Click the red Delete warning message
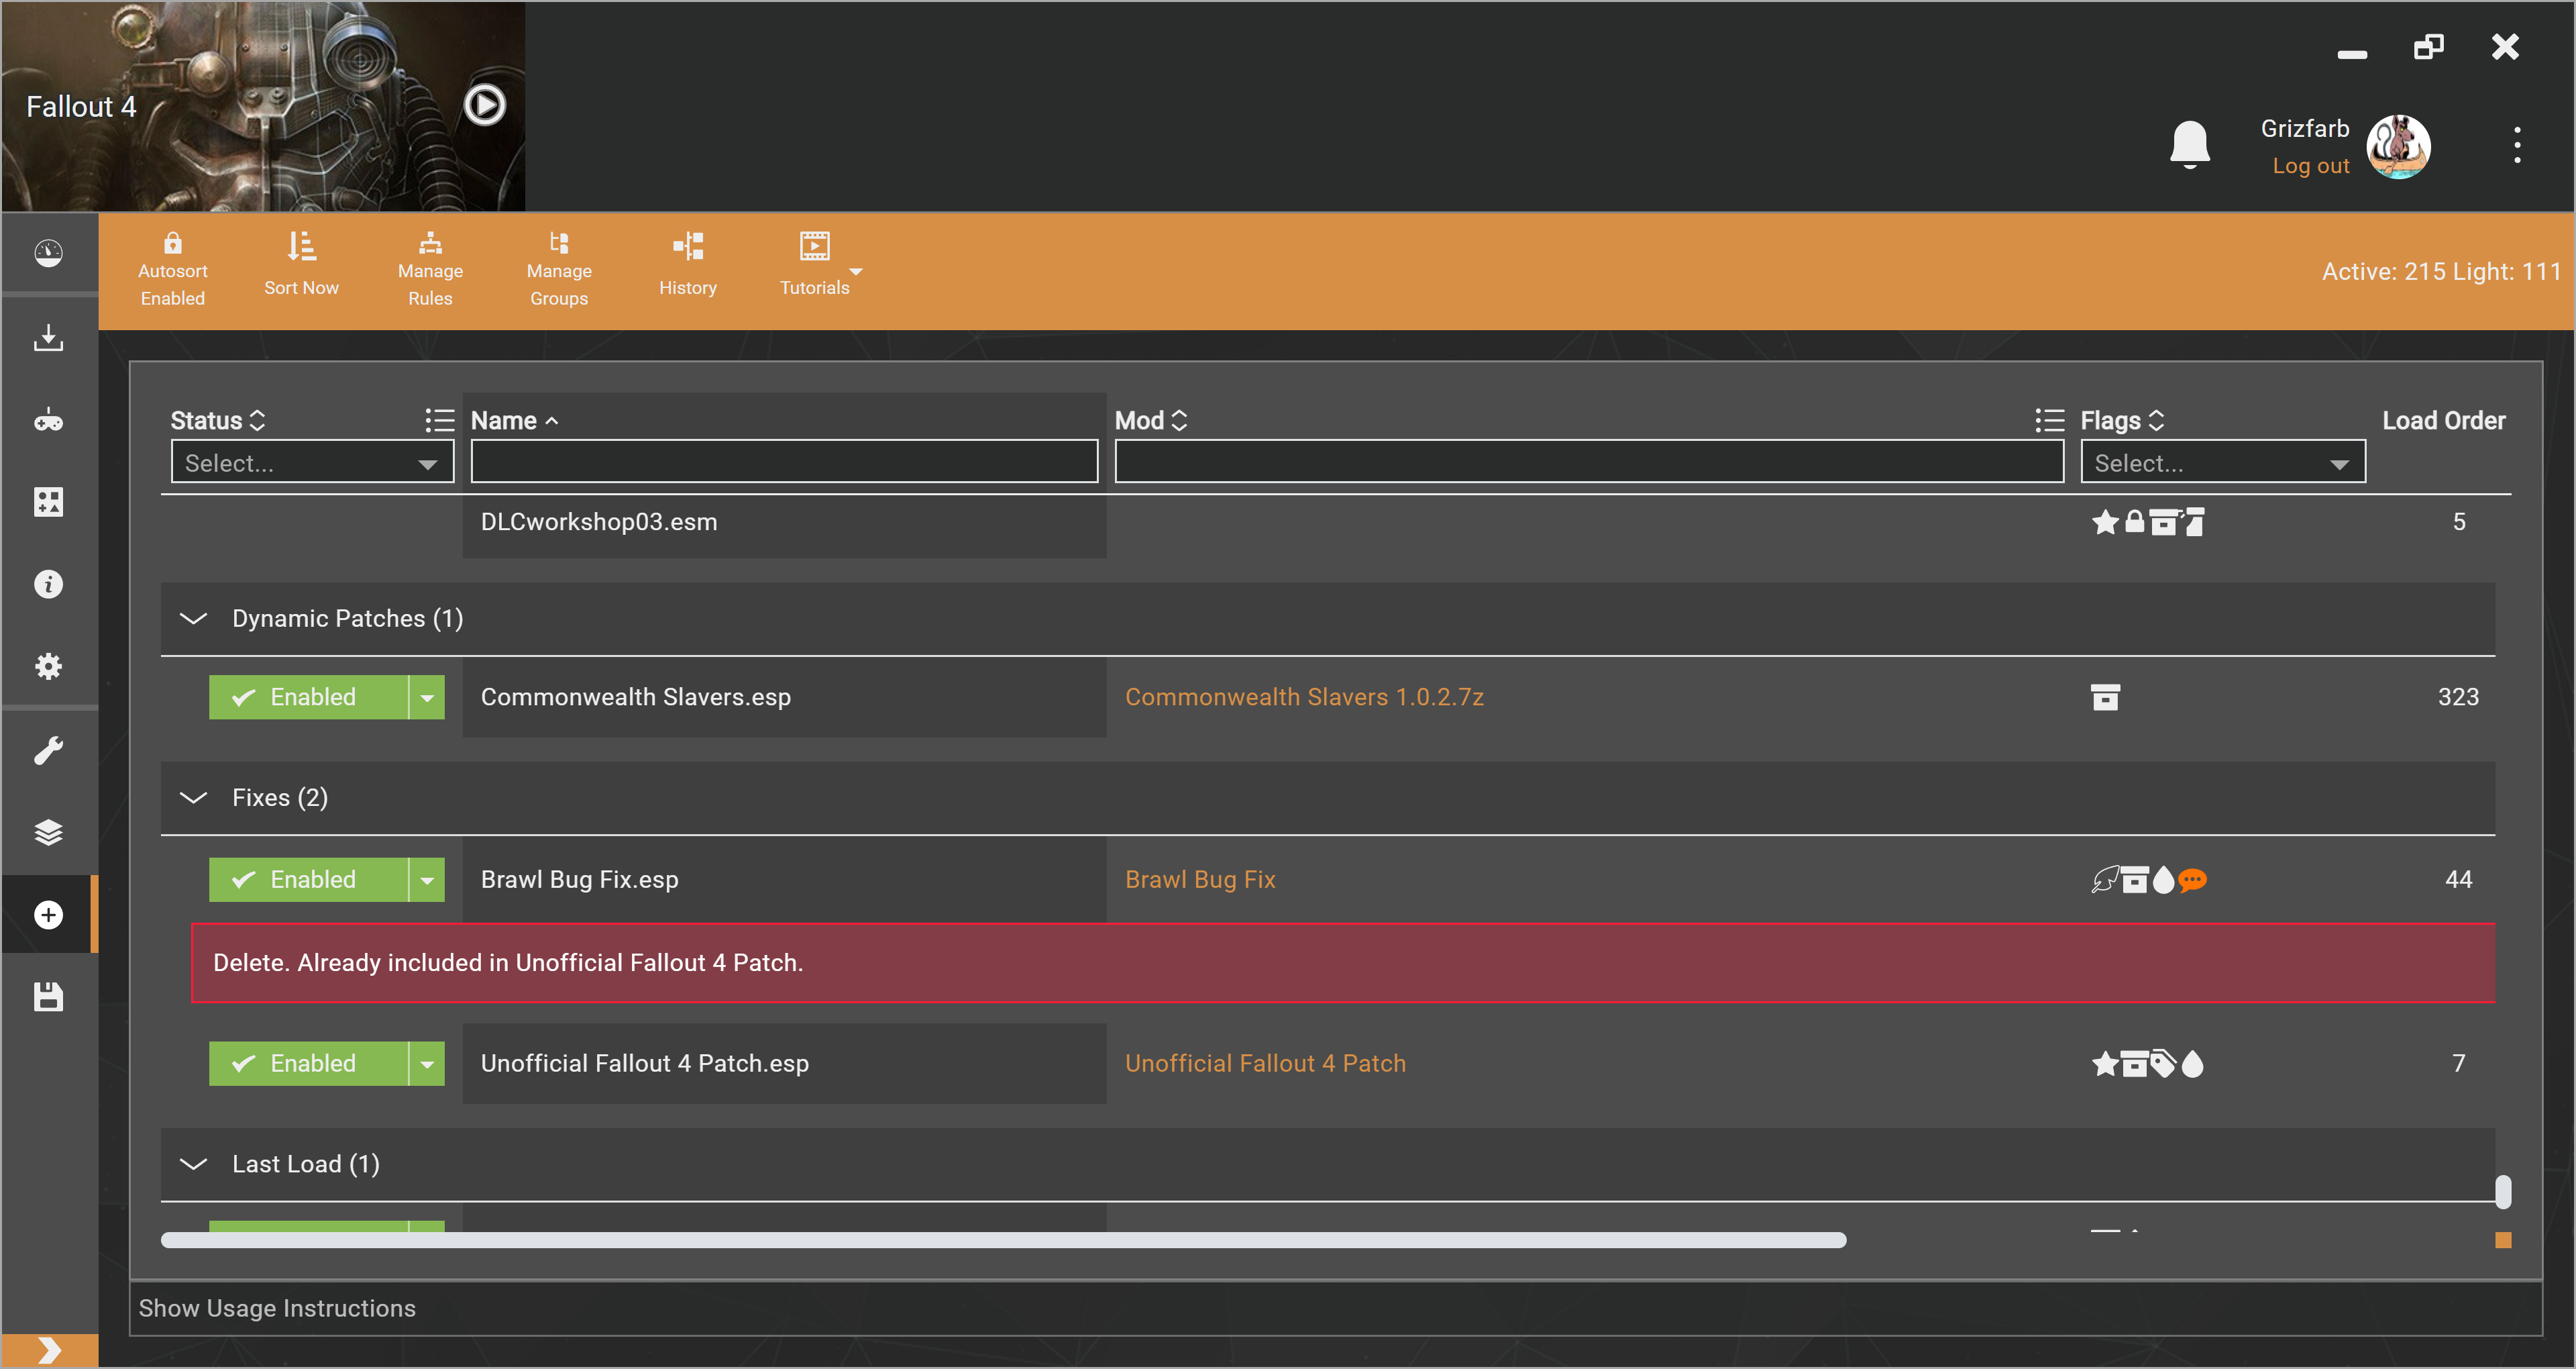Image resolution: width=2576 pixels, height=1369 pixels. point(1343,963)
